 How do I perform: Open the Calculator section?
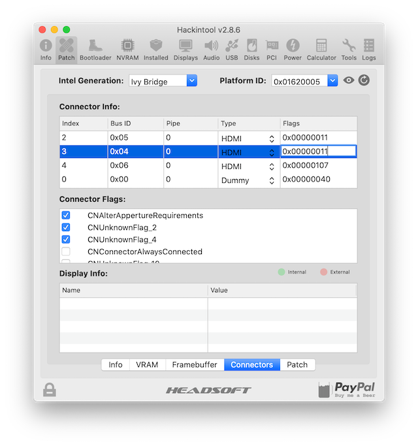pos(321,50)
